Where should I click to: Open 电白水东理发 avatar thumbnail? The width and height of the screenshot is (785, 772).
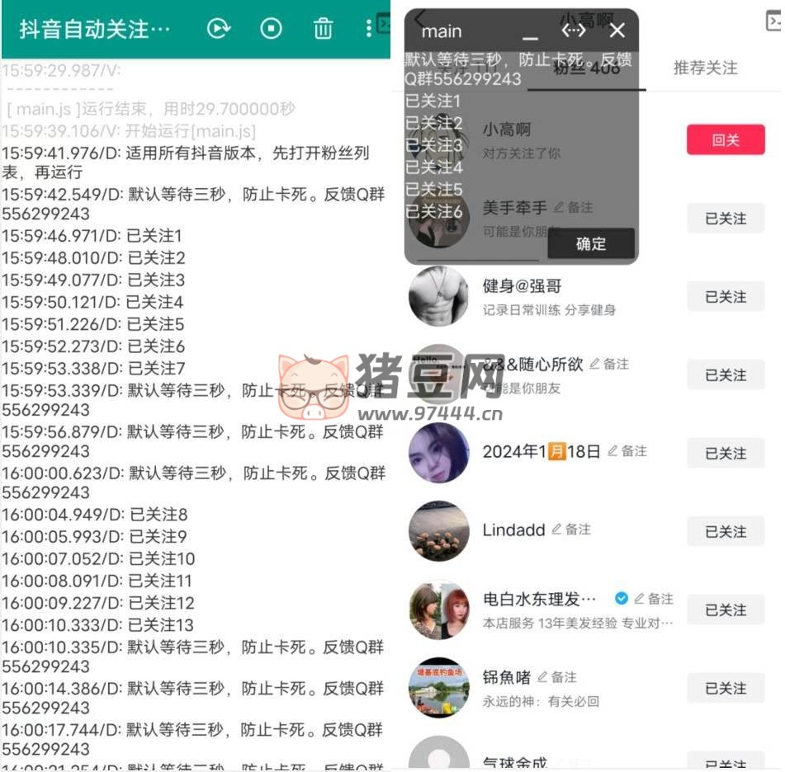pyautogui.click(x=439, y=610)
